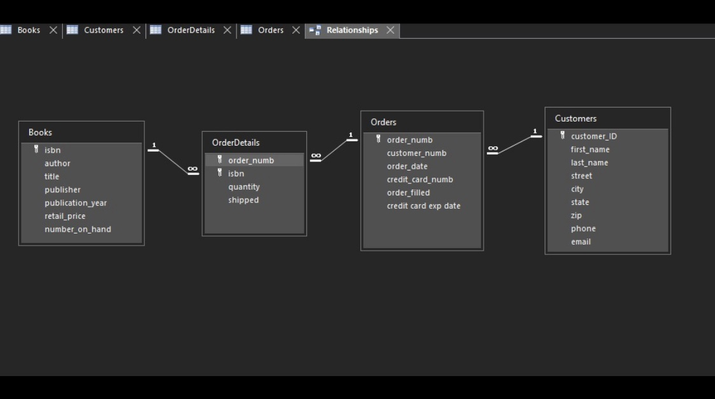This screenshot has width=715, height=399.
Task: Click the Relationships tab diagram icon
Action: click(315, 31)
